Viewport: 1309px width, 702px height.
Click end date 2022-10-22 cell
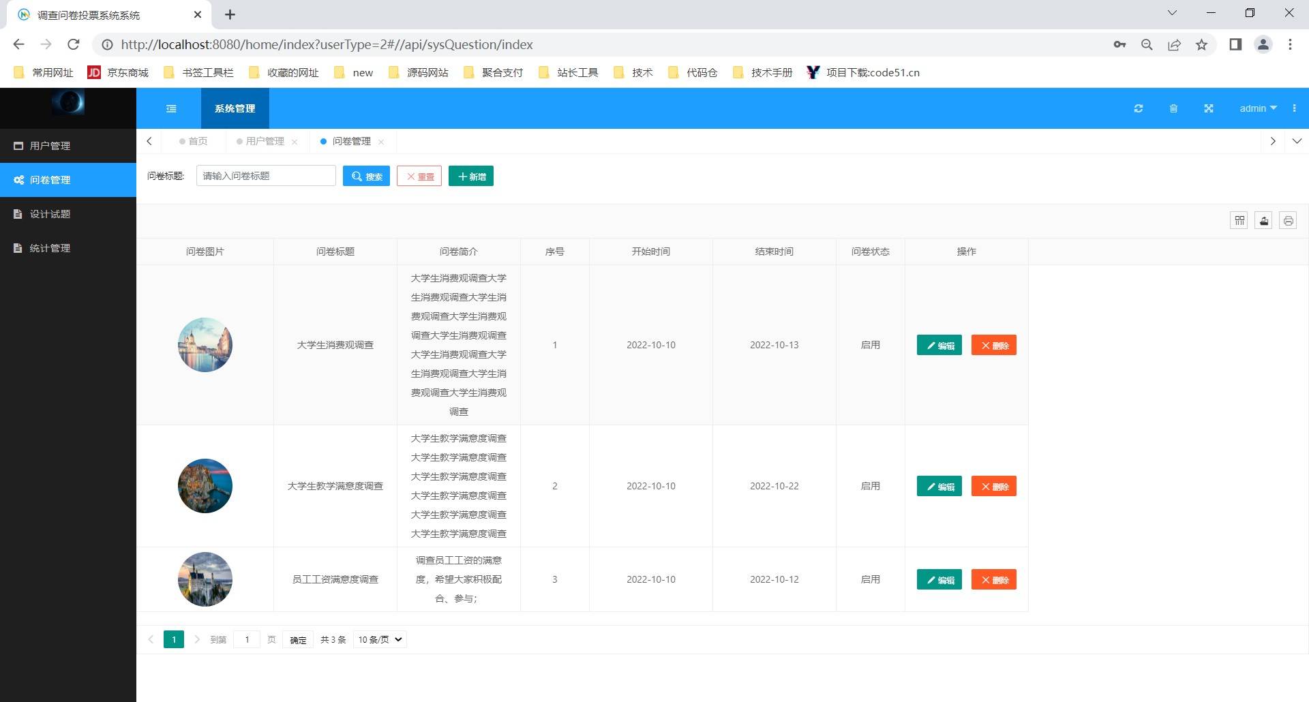(x=774, y=486)
